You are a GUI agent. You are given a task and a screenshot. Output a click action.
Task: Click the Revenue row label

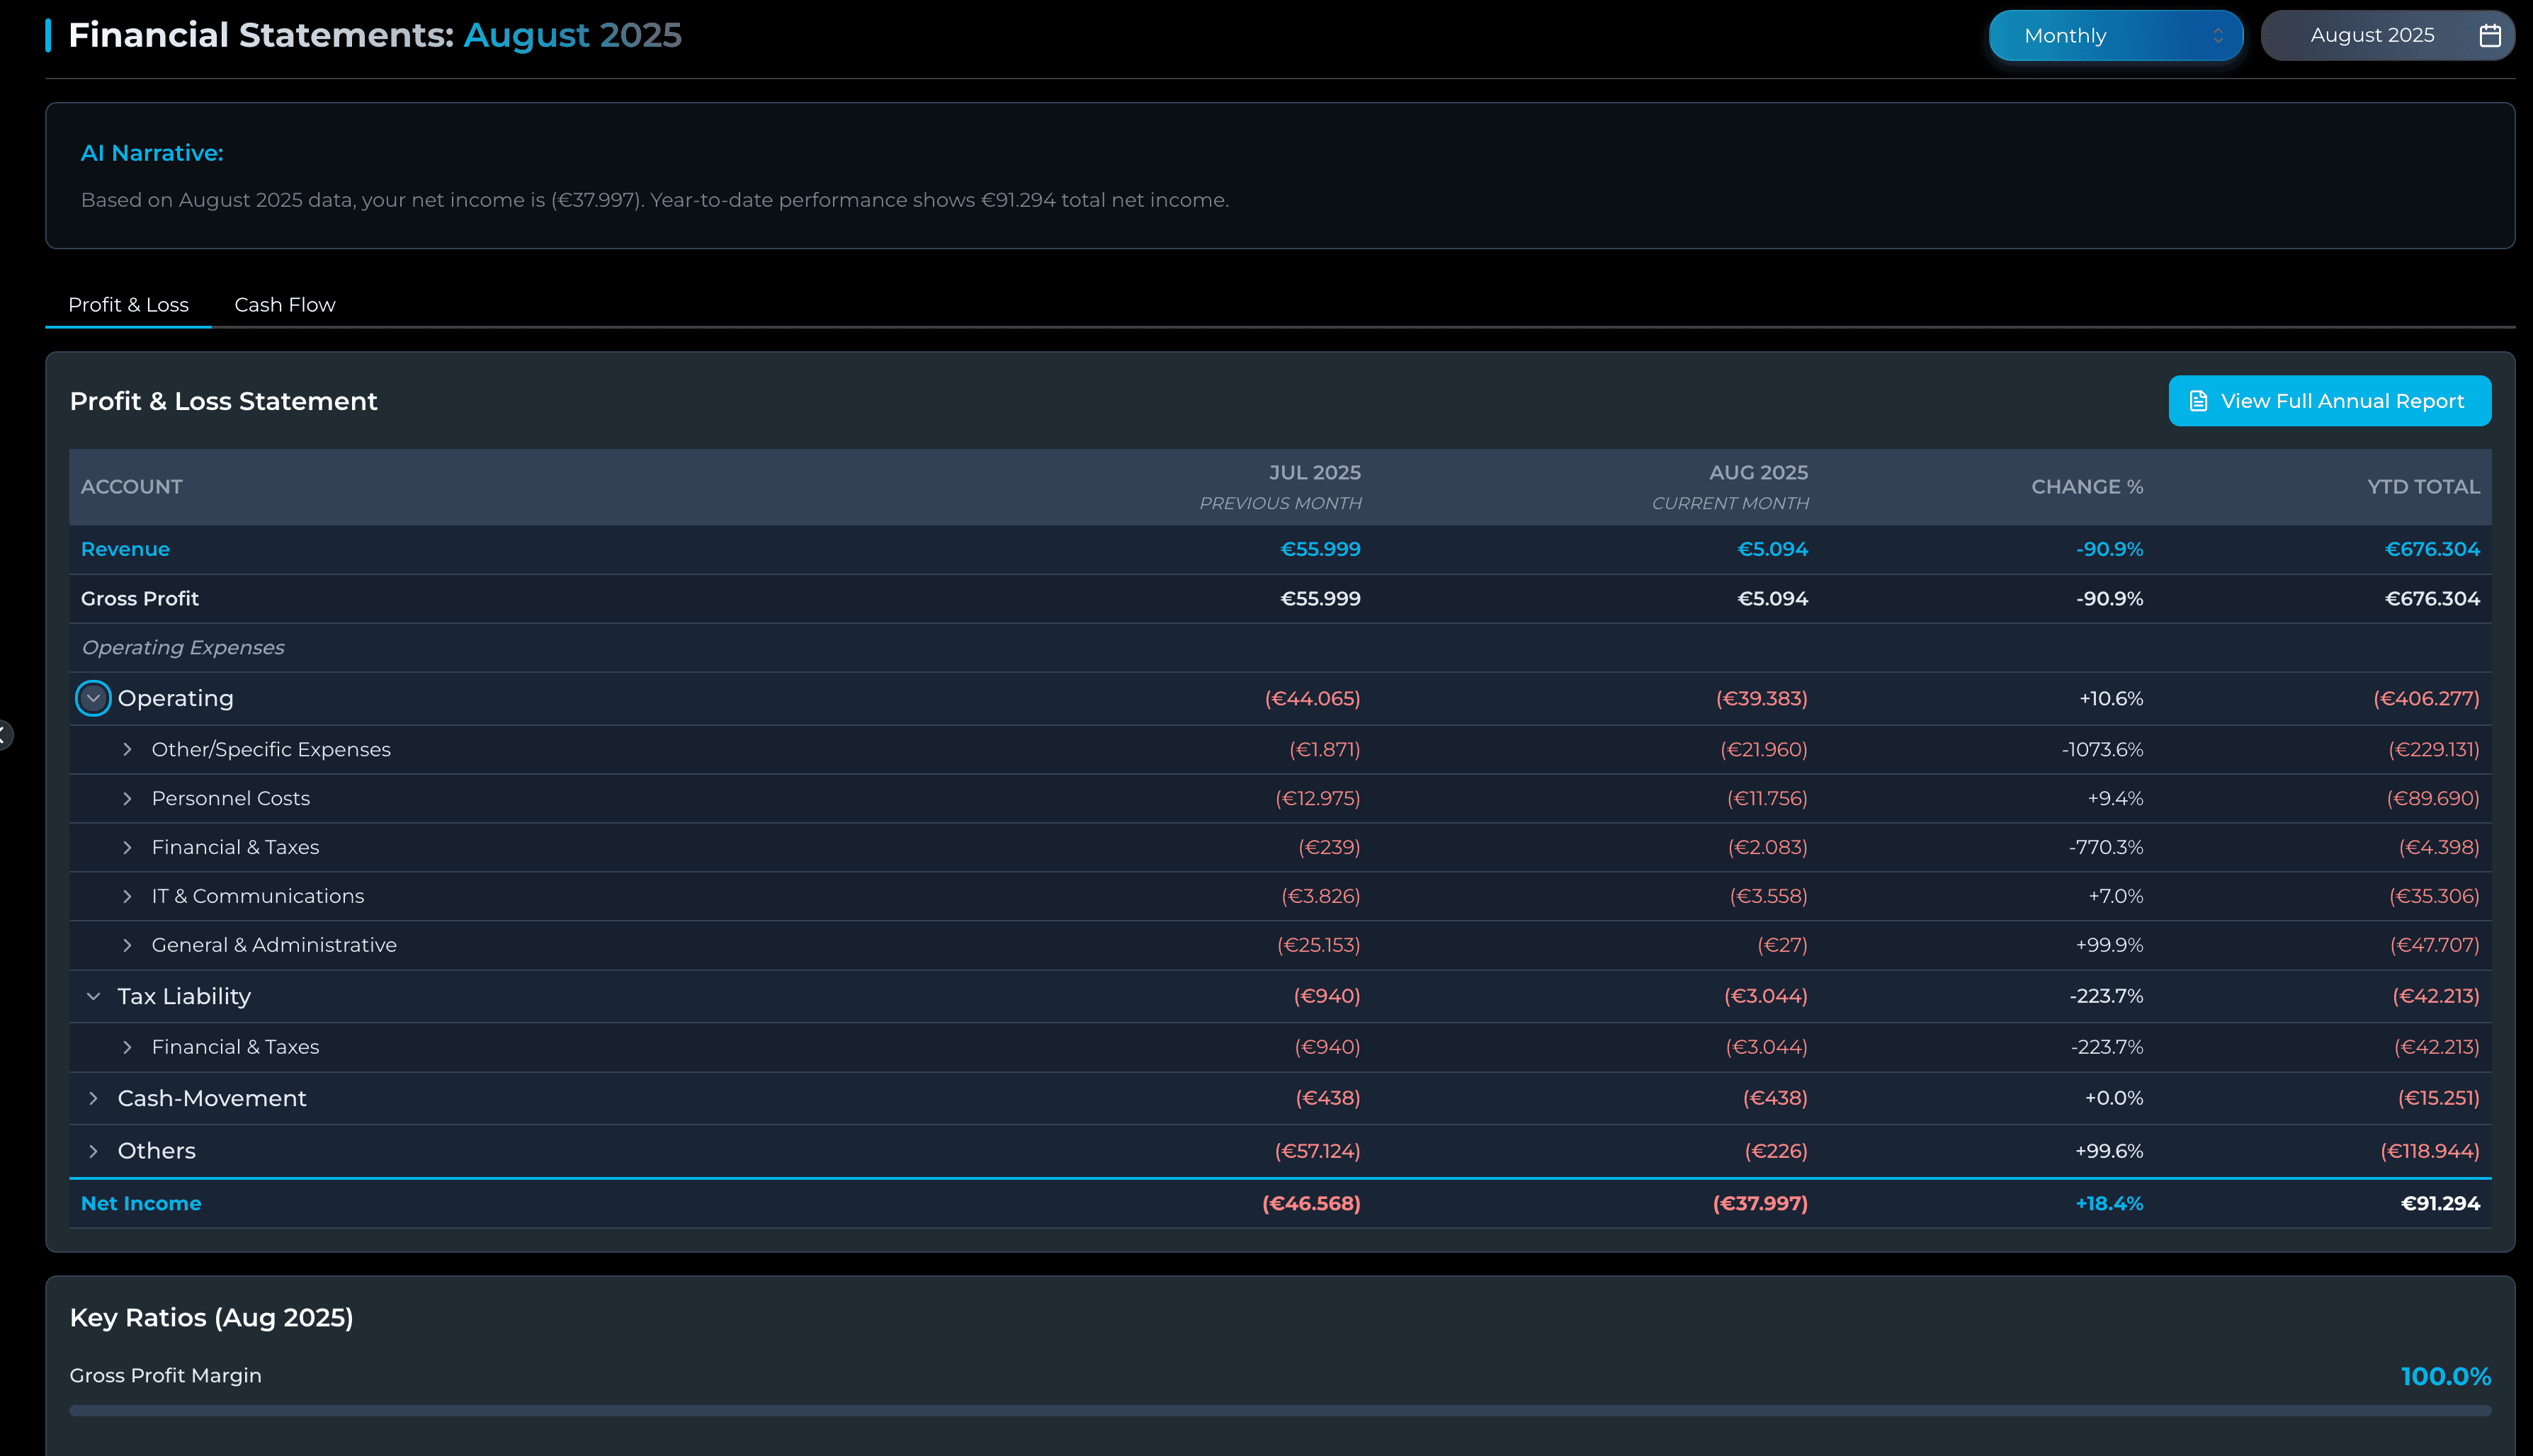coord(125,549)
